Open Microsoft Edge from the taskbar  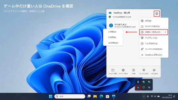tap(101, 96)
